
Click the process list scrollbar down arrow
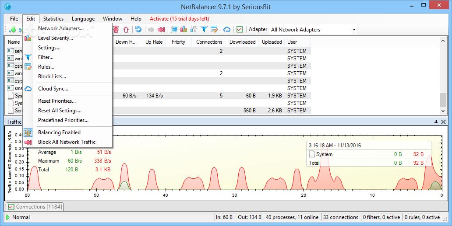tap(443, 111)
